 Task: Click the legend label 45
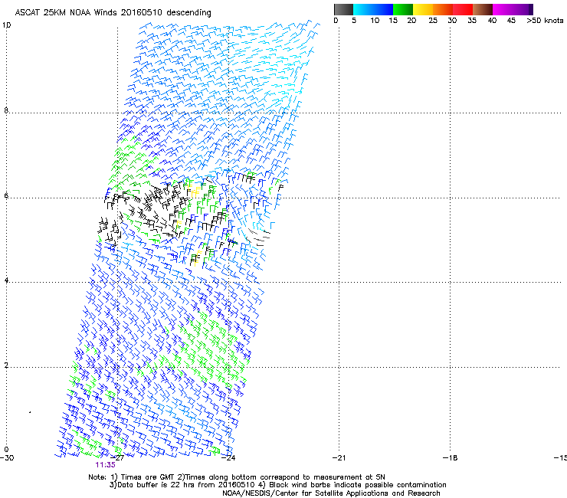pos(511,21)
